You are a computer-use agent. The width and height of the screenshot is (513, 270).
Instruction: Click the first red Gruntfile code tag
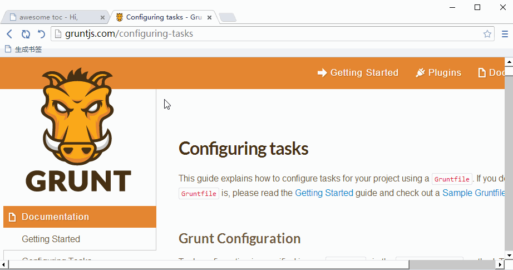tap(452, 179)
